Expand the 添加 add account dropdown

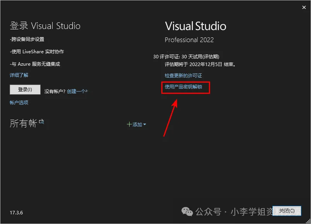137,125
